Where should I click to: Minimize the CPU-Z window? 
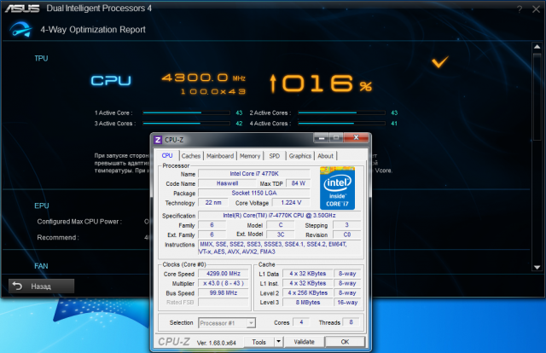321,138
